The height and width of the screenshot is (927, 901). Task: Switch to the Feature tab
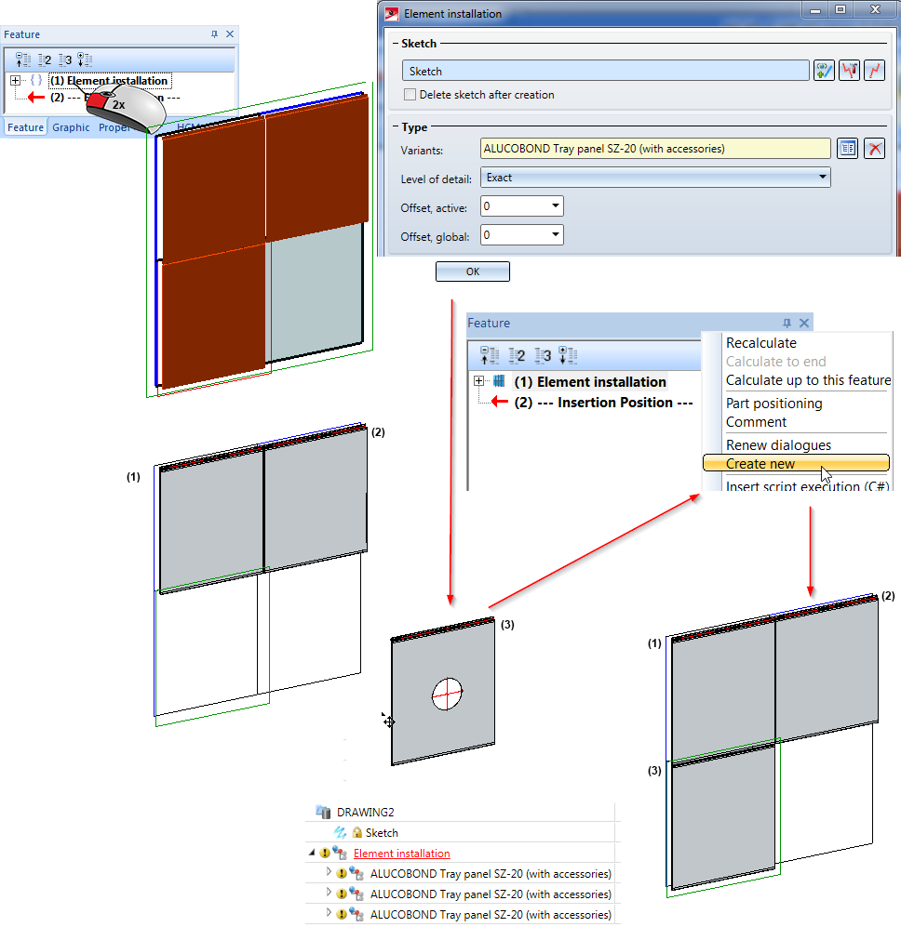25,127
